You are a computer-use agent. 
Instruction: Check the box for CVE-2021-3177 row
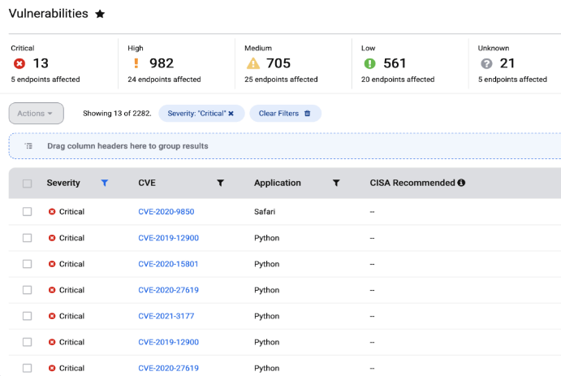coord(27,316)
